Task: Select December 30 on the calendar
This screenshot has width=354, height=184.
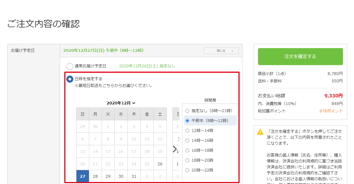Action: 121,176
